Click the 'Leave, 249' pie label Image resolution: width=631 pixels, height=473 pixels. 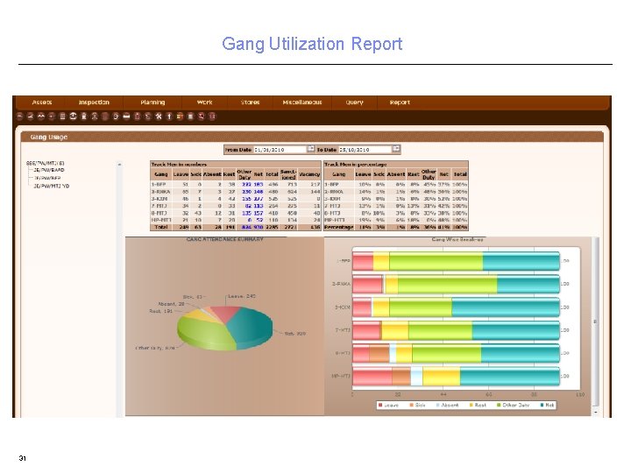(242, 296)
